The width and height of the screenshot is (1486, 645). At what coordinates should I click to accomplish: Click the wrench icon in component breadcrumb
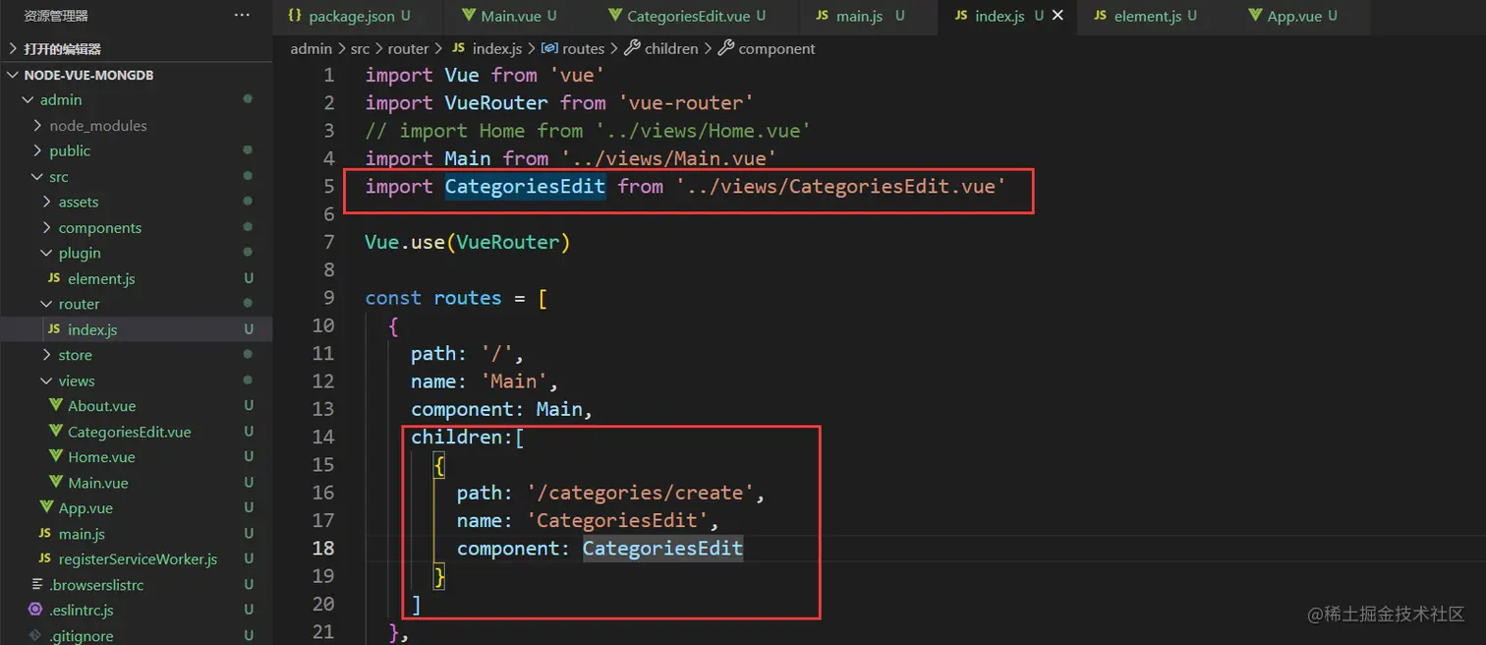pyautogui.click(x=726, y=48)
